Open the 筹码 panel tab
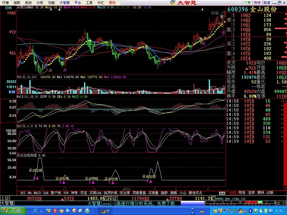 (x=260, y=193)
